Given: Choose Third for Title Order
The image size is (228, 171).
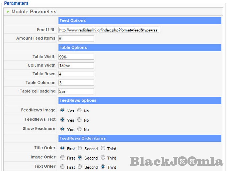Looking at the screenshot, I should coord(103,148).
